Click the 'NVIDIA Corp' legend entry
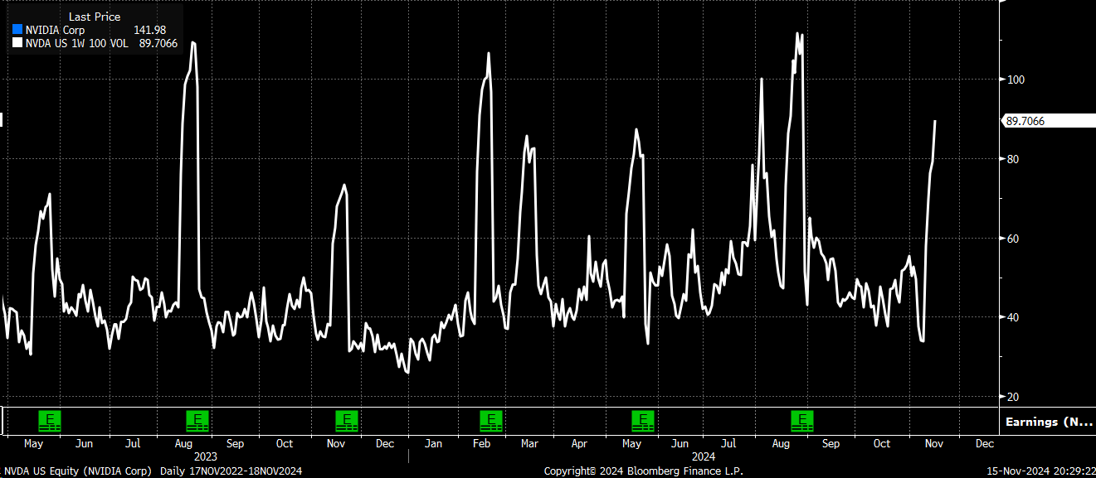1096x478 pixels. point(55,31)
